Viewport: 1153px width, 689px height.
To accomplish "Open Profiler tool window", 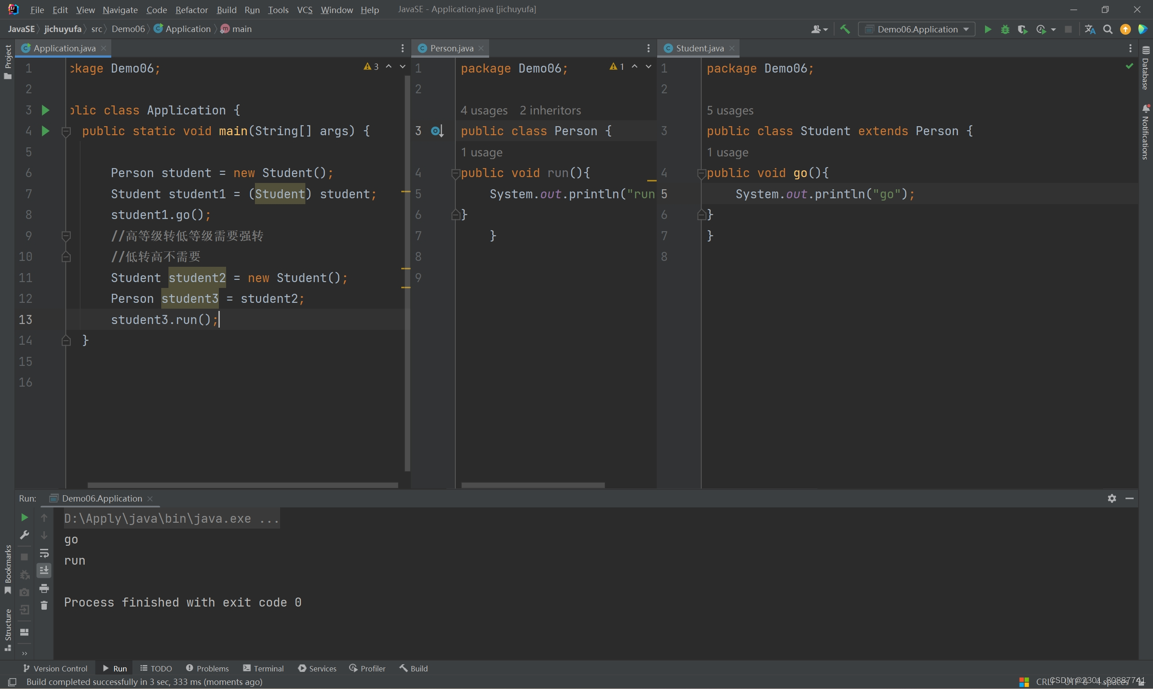I will [x=368, y=668].
